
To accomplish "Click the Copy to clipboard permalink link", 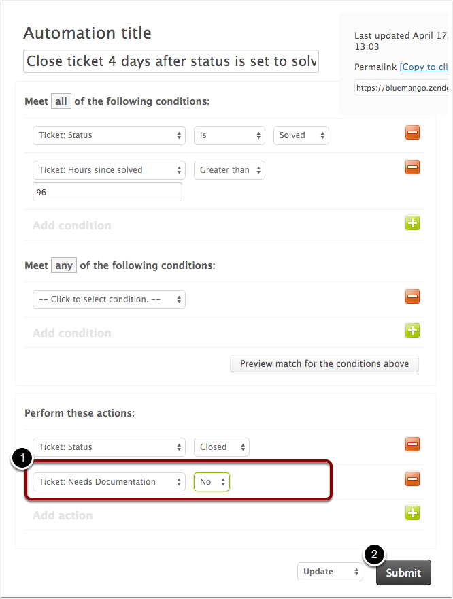I will [x=424, y=67].
